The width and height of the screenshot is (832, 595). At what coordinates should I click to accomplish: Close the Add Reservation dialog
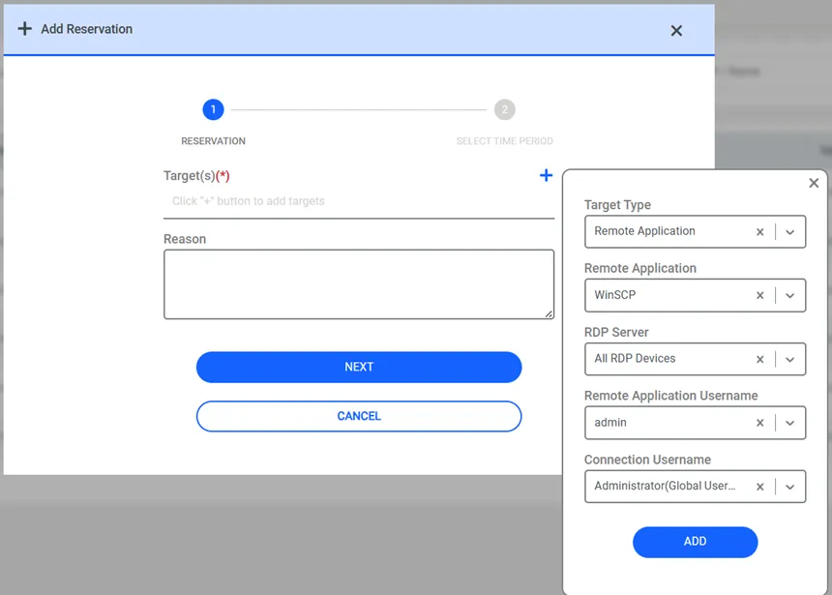(x=676, y=31)
